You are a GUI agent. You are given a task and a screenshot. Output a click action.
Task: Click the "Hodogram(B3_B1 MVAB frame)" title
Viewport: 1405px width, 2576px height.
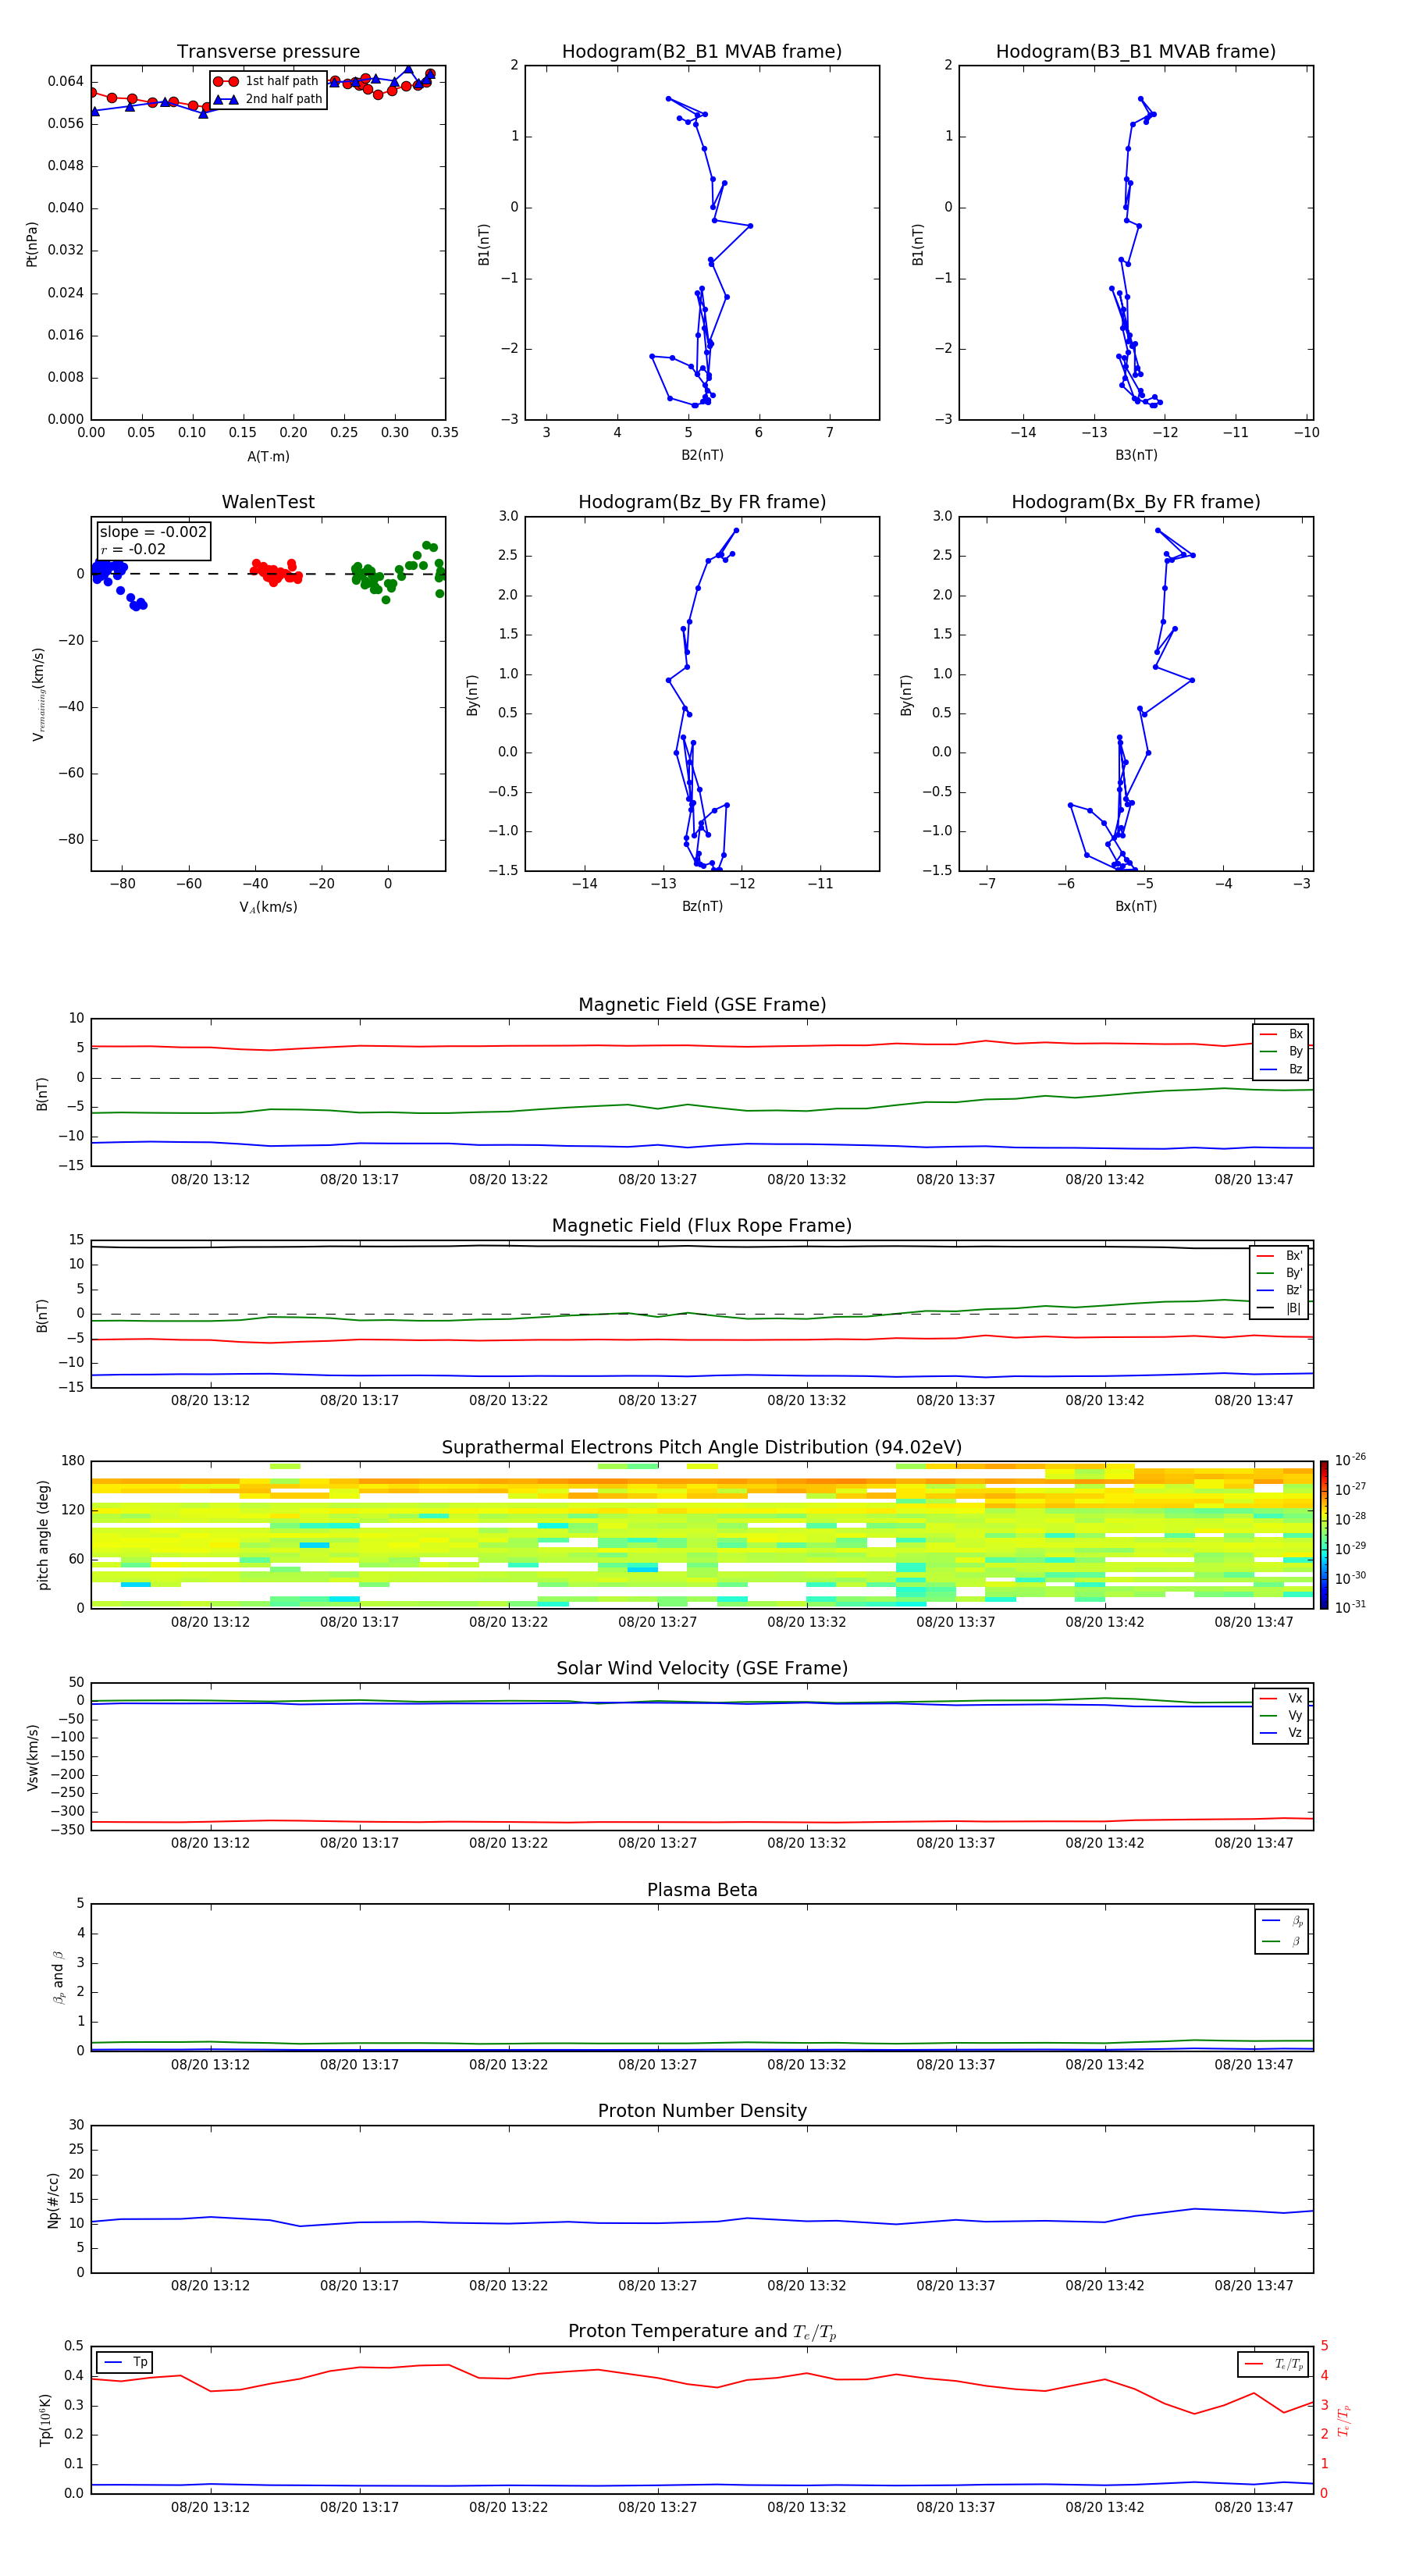click(1136, 52)
